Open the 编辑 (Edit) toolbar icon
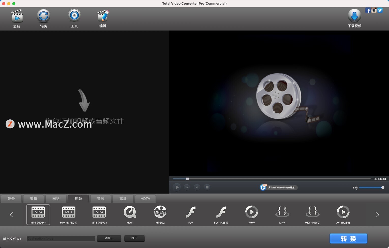This screenshot has height=248, width=389. point(103,16)
